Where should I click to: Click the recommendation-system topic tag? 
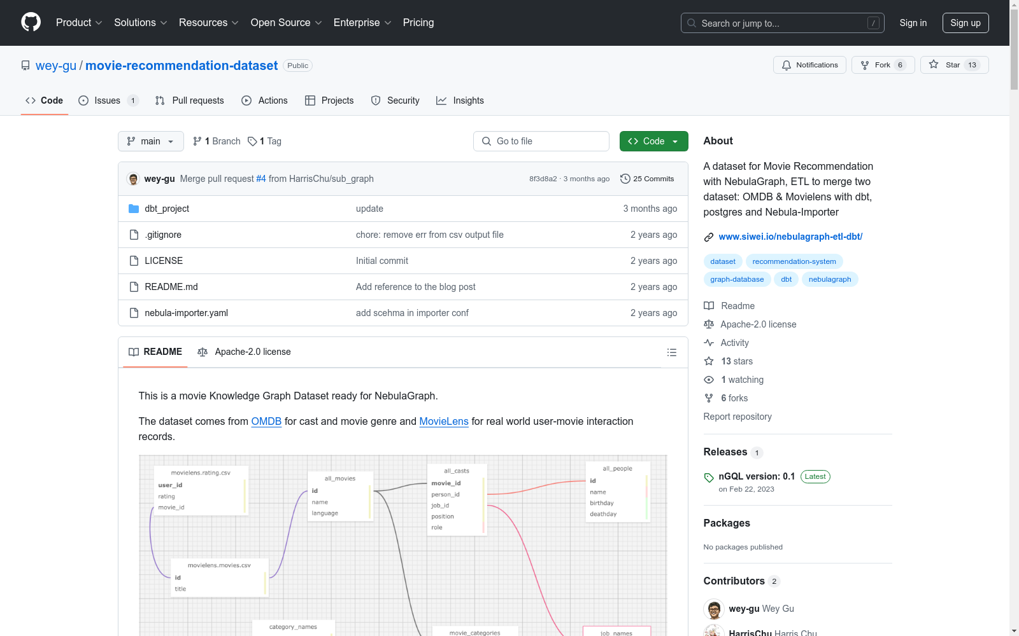[x=794, y=261]
